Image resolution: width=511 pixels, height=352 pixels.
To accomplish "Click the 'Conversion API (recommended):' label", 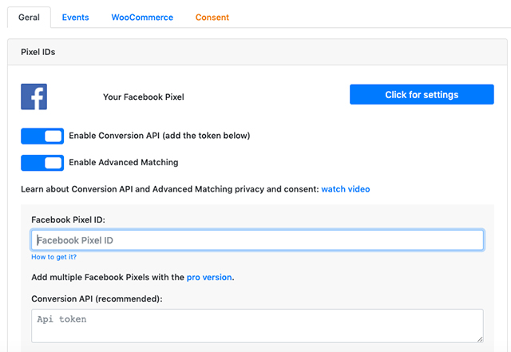I will [x=97, y=299].
